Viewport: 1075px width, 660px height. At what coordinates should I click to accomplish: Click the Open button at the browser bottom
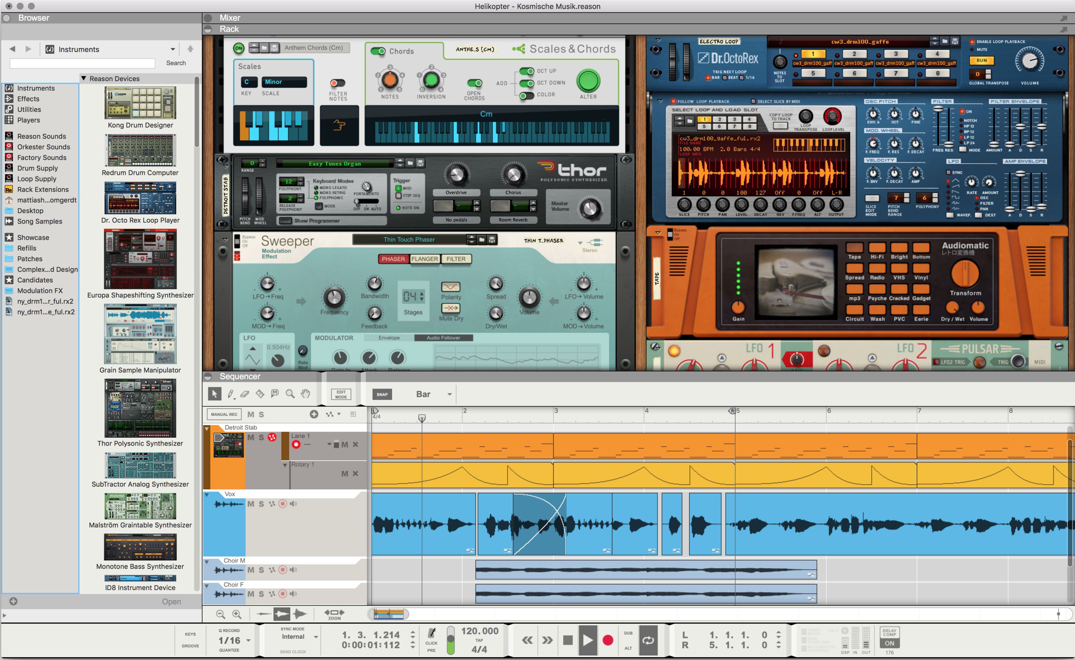(x=171, y=601)
